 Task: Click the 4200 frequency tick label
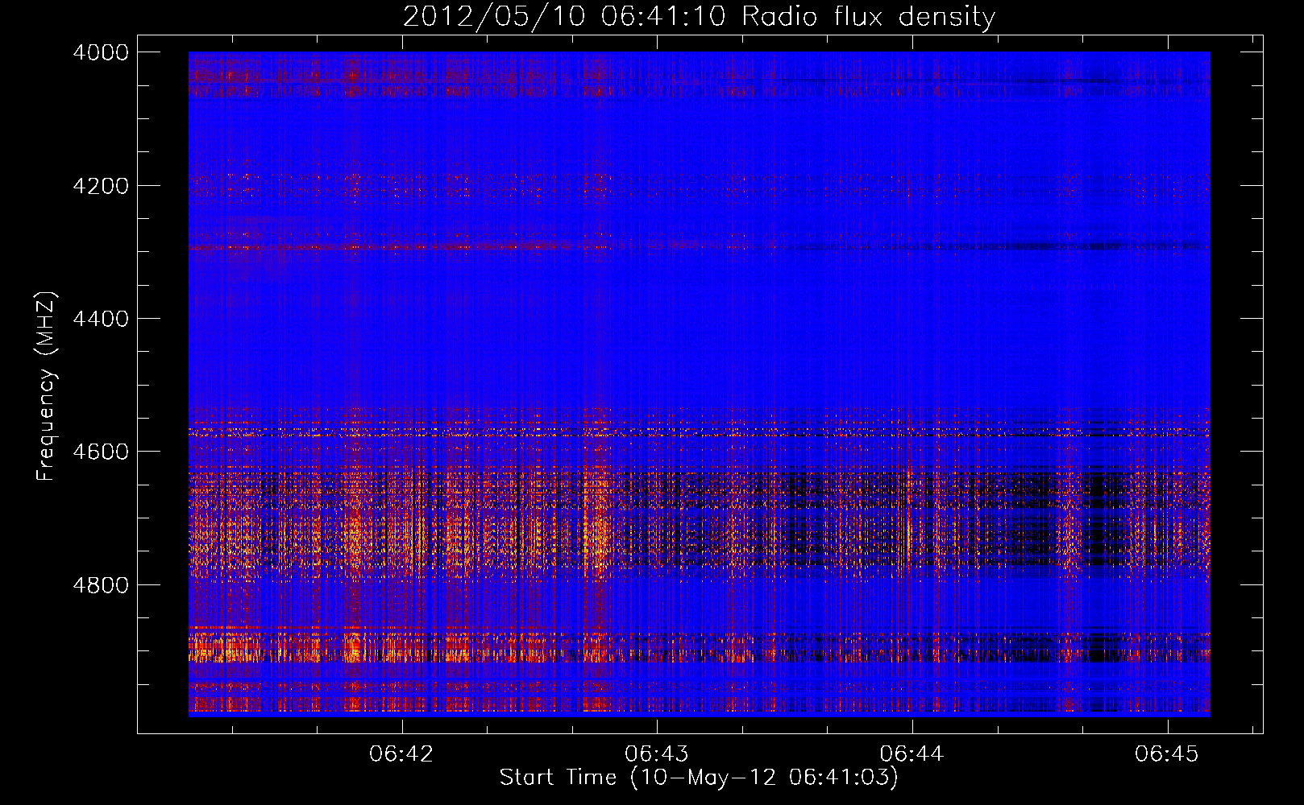pyautogui.click(x=101, y=186)
